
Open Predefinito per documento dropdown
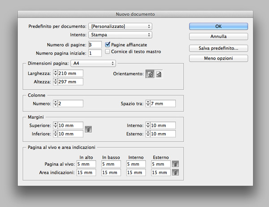pyautogui.click(x=120, y=26)
